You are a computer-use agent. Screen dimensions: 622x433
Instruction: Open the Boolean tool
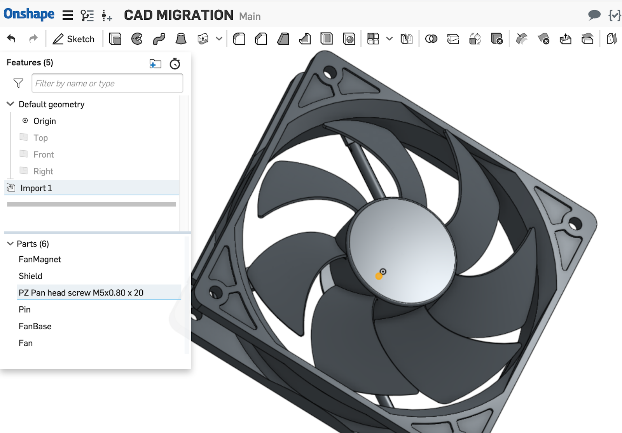tap(431, 39)
